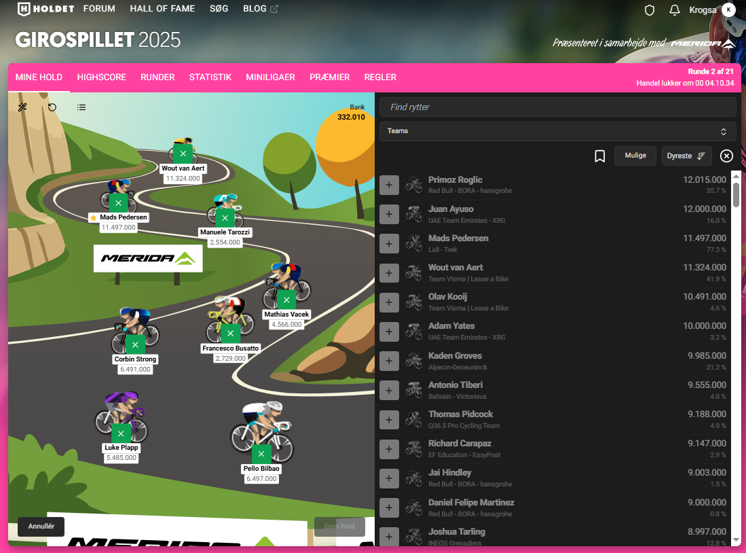This screenshot has height=553, width=746.
Task: Click the Holdet logo
Action: [45, 9]
